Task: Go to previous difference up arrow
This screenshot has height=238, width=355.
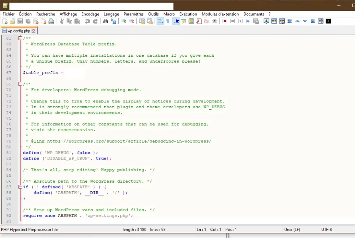Action: coord(297,21)
